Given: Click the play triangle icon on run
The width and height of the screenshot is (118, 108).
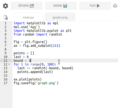Looking at the screenshot, I should point(98,6).
